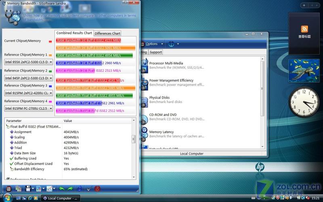Select the Support tab in back window
Screen dimensions: 323x202
(x=156, y=52)
